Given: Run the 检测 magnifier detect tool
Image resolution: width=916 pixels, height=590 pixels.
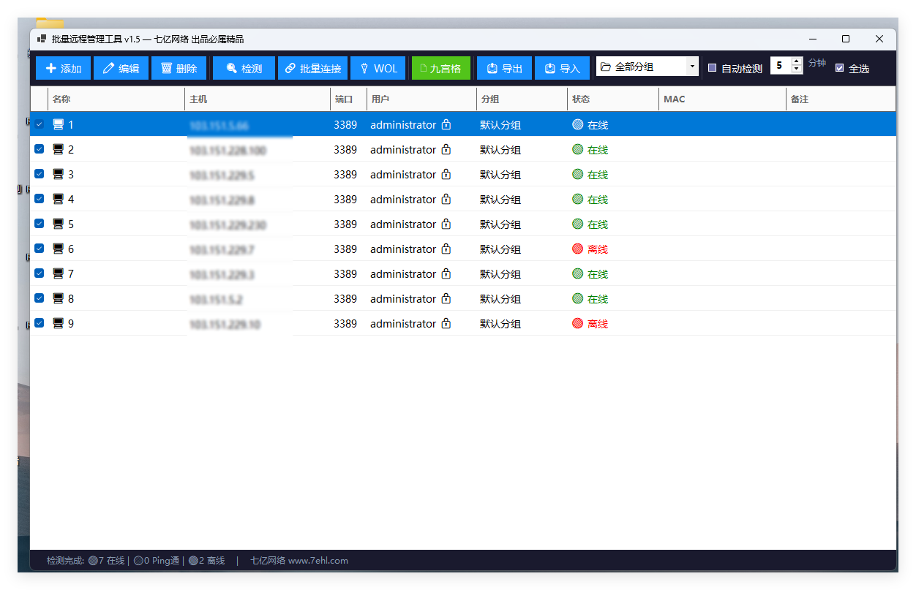Looking at the screenshot, I should [244, 68].
